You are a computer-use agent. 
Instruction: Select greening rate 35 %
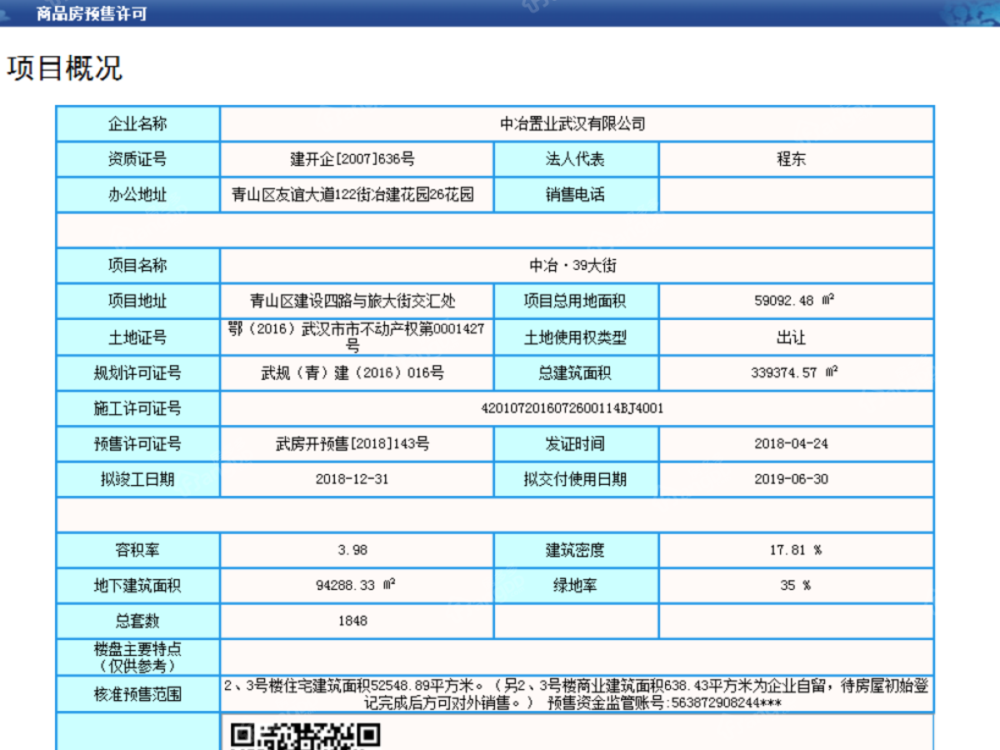click(x=795, y=586)
